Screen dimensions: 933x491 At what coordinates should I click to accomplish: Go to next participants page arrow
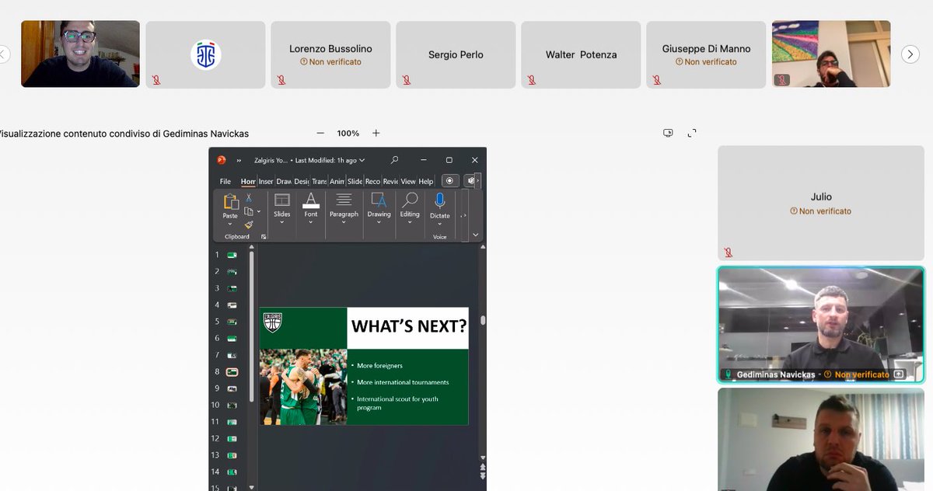click(x=910, y=54)
